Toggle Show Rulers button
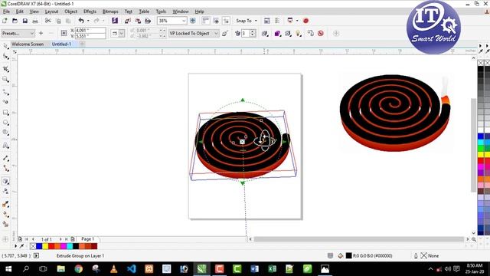490x276 pixels. (206, 21)
